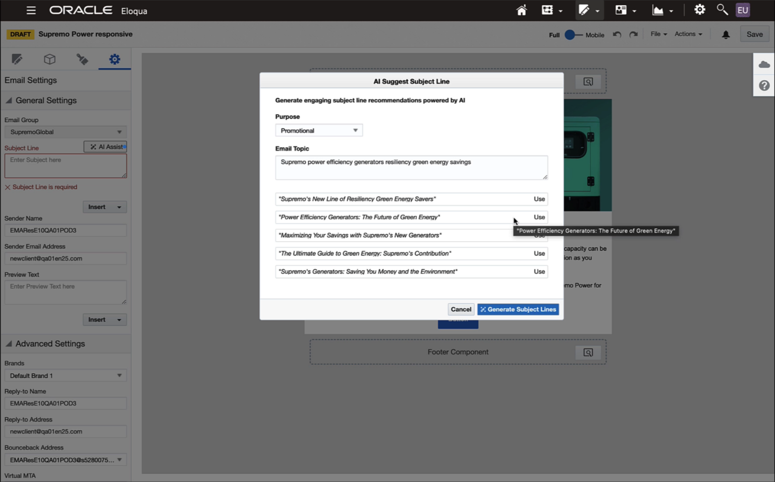The width and height of the screenshot is (775, 482).
Task: Open the File menu
Action: click(x=657, y=34)
